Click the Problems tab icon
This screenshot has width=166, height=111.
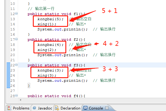click(9, 108)
